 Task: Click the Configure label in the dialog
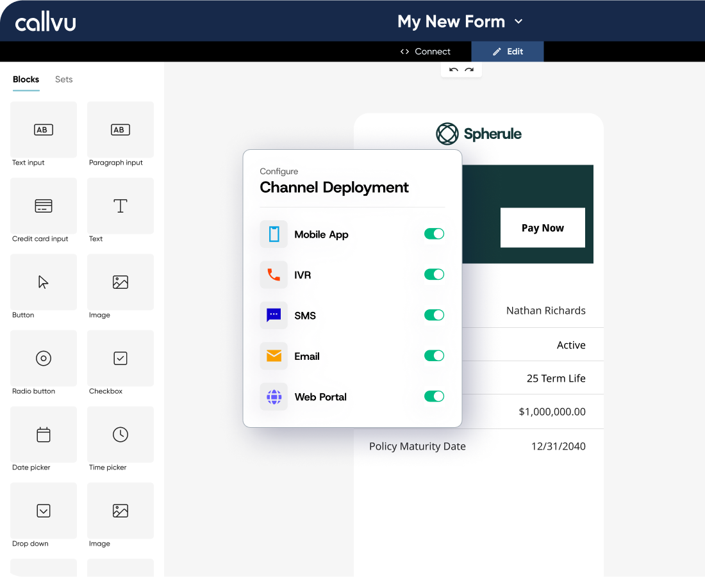279,171
